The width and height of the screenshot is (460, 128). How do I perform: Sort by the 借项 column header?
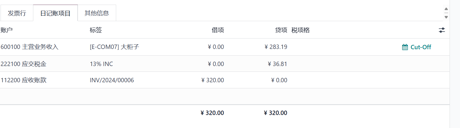(x=218, y=30)
